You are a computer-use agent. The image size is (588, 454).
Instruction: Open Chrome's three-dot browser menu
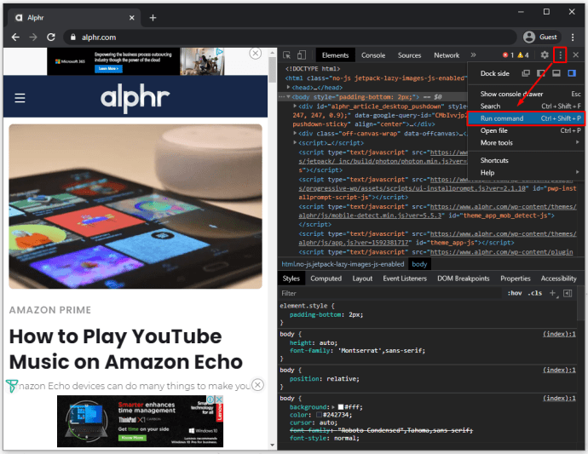point(573,37)
